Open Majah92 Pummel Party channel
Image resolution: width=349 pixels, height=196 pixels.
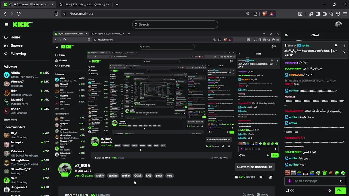tap(26, 102)
